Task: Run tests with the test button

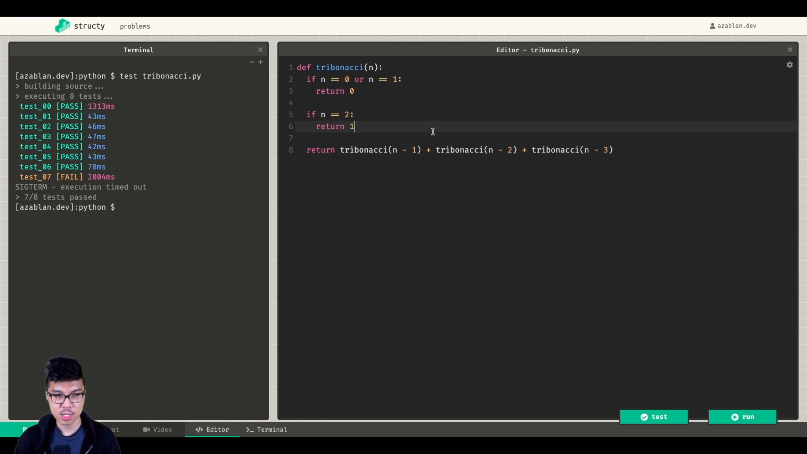Action: pos(654,417)
